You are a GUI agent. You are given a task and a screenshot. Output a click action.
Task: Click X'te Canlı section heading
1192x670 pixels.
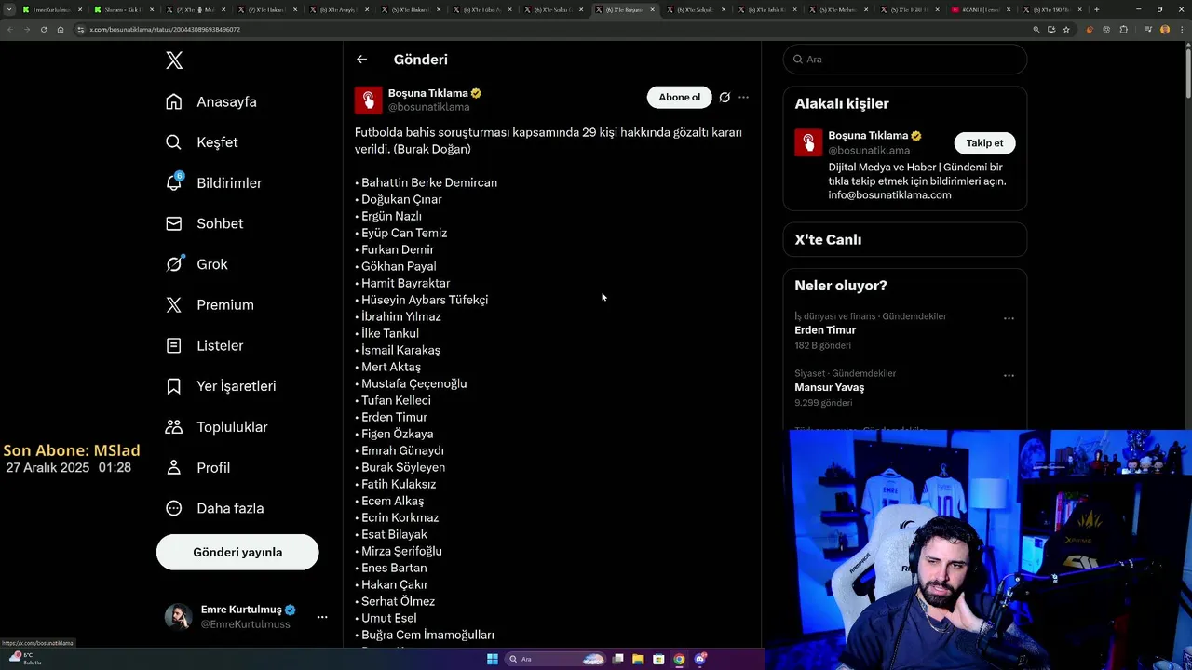[828, 239]
